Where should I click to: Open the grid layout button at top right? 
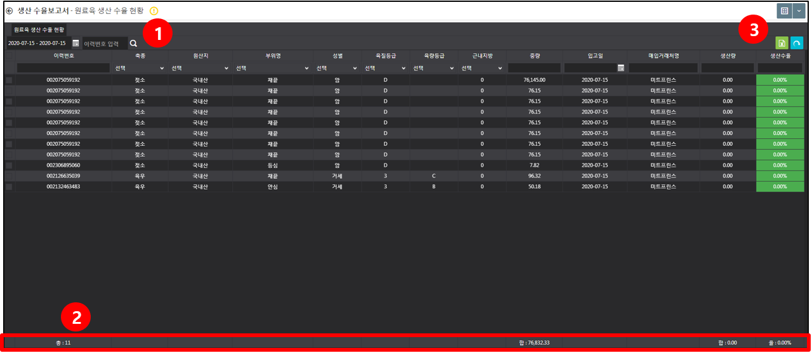pyautogui.click(x=784, y=11)
